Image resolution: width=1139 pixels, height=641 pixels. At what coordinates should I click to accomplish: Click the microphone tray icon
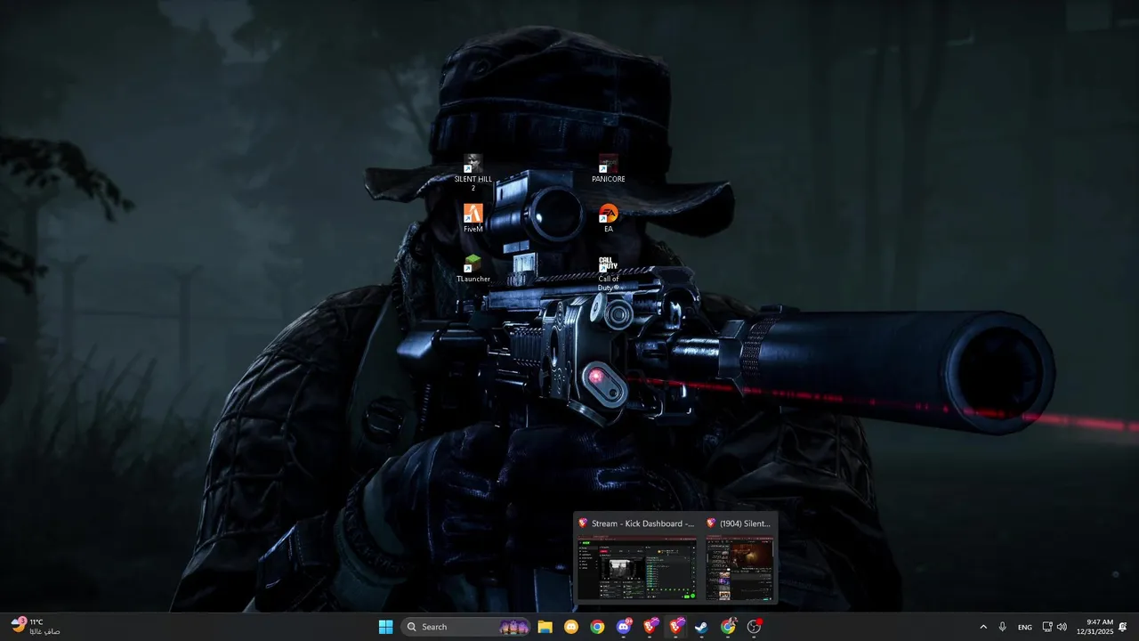[x=1003, y=627]
